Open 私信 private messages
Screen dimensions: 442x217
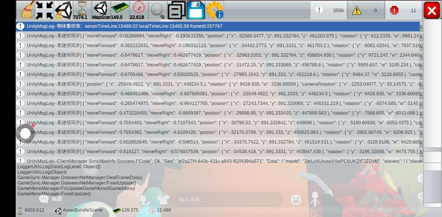pos(51,199)
